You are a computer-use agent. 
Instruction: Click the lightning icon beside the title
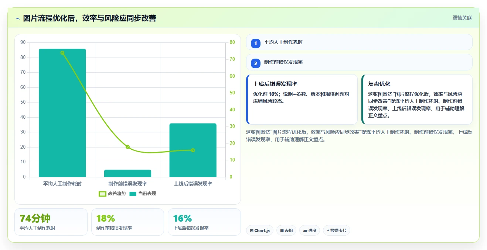point(17,18)
